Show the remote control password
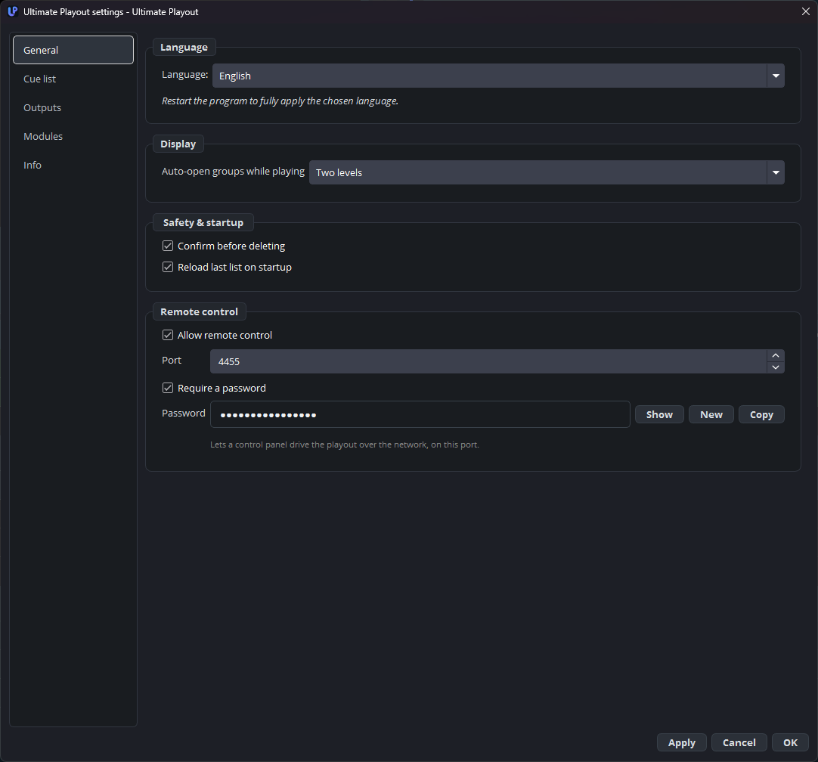 [659, 415]
